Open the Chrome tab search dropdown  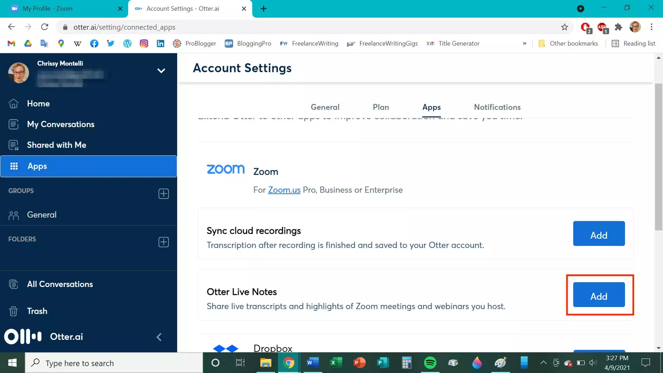point(580,9)
